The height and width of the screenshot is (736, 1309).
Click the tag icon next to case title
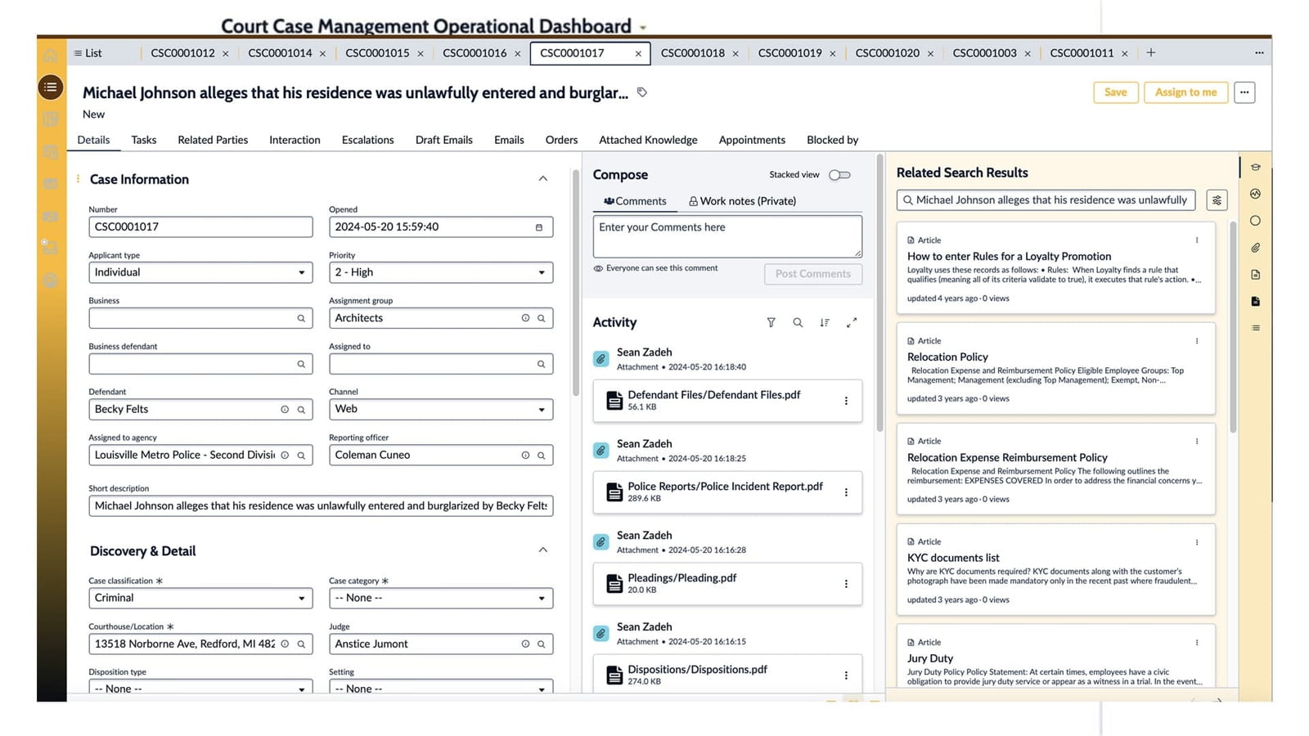pyautogui.click(x=642, y=92)
